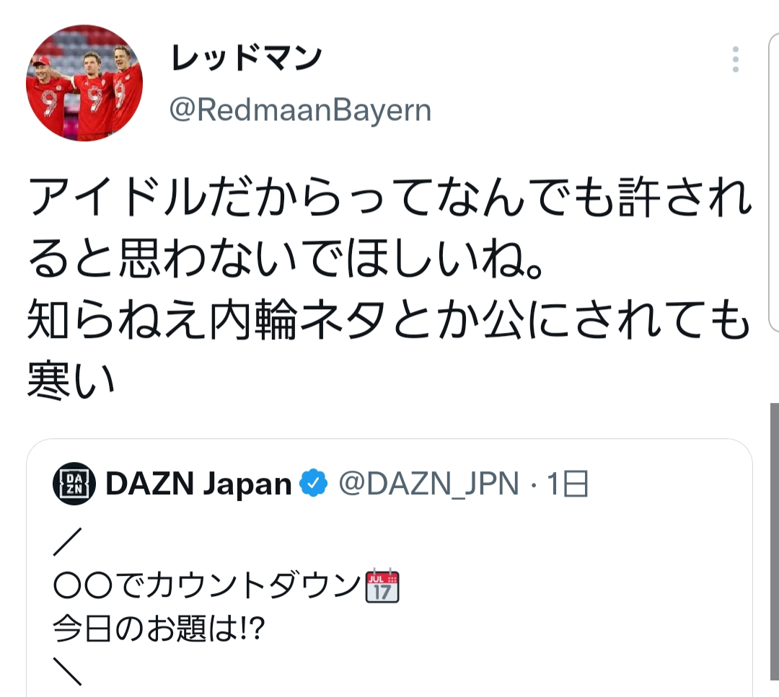
Task: Open the @RedmaanBayern handle
Action: click(x=300, y=110)
